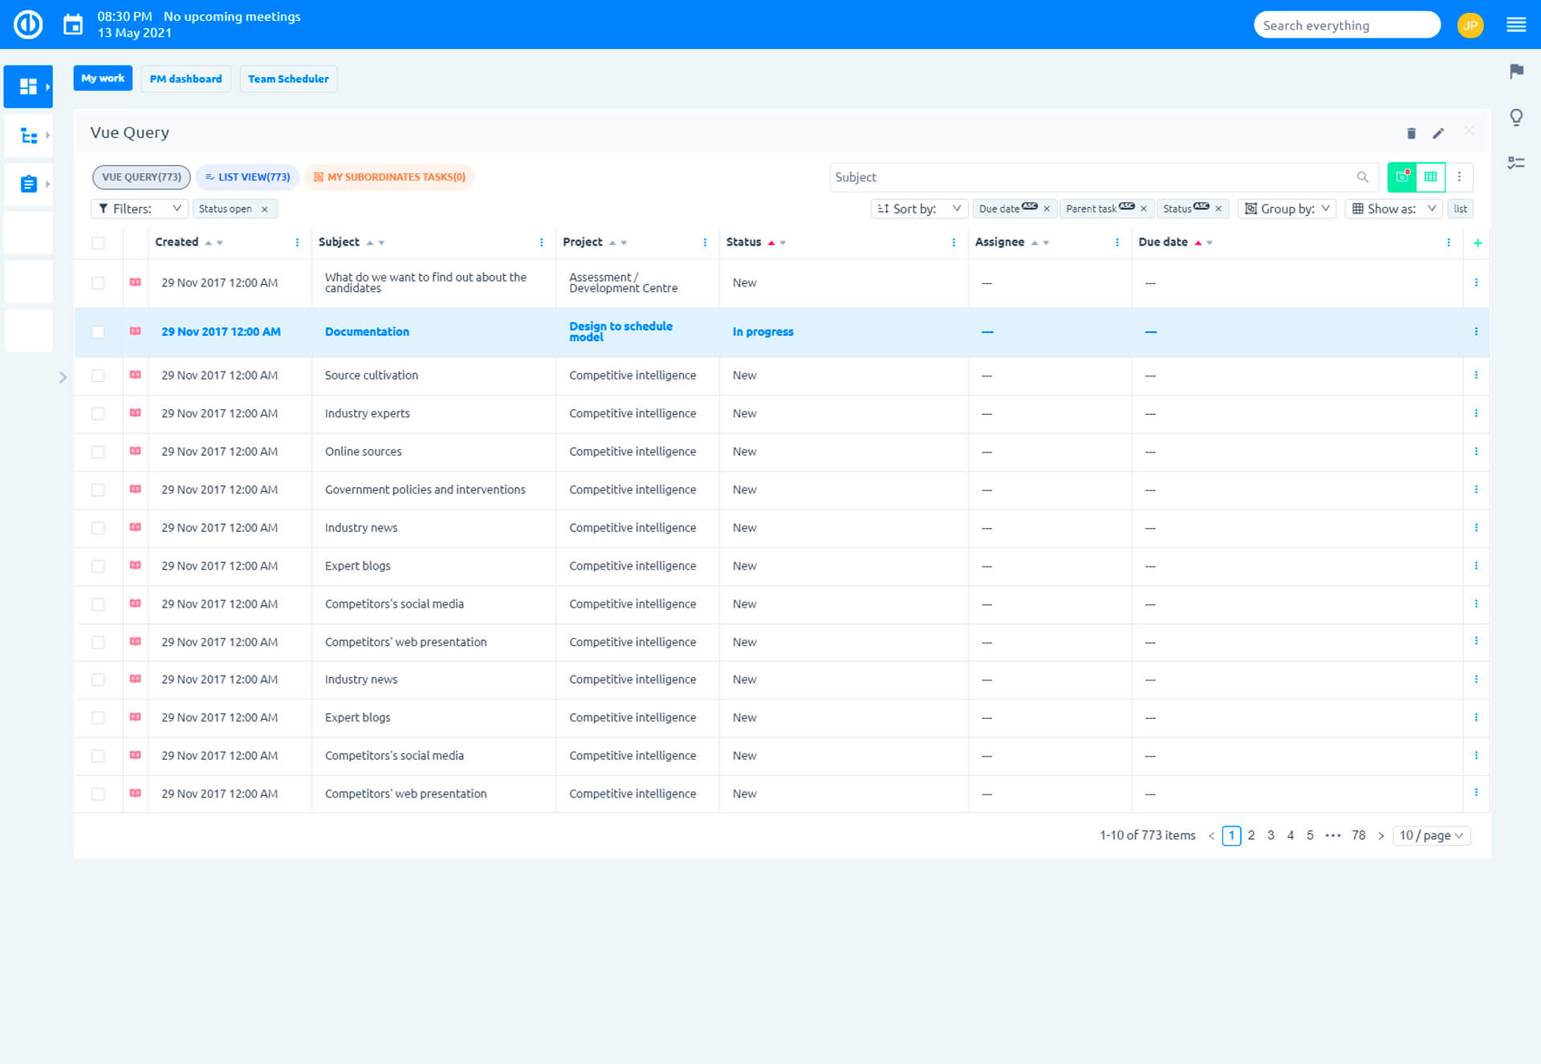1541x1064 pixels.
Task: Open the 10 / page size dropdown
Action: pos(1431,835)
